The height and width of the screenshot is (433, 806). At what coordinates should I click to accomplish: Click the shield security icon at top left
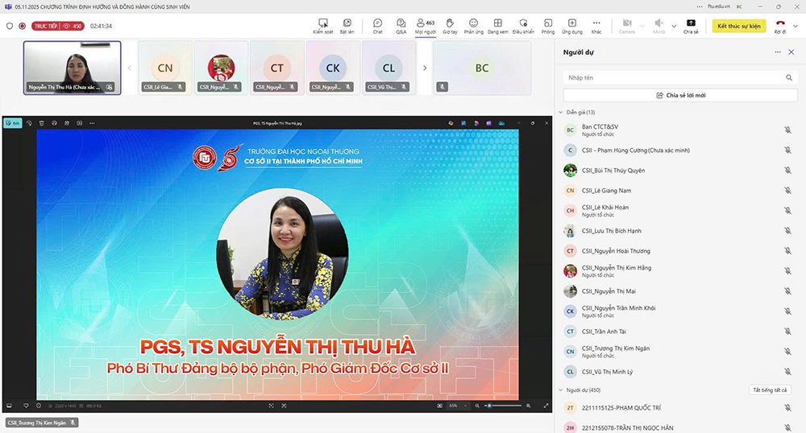coord(9,26)
